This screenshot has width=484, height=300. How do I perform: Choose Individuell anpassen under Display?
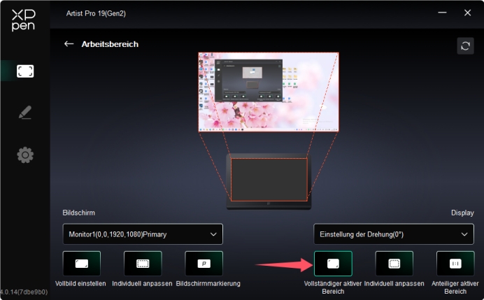coord(394,264)
